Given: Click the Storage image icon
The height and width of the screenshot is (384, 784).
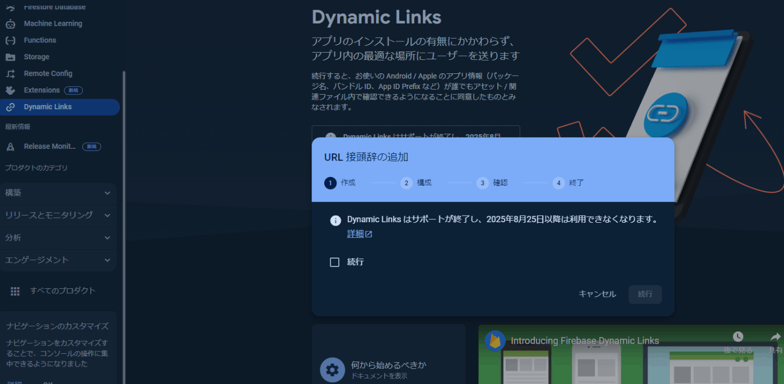Looking at the screenshot, I should pyautogui.click(x=10, y=57).
